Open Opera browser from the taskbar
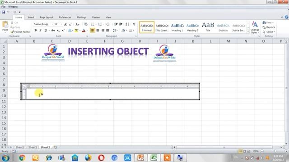The image size is (289, 162). click(x=101, y=157)
